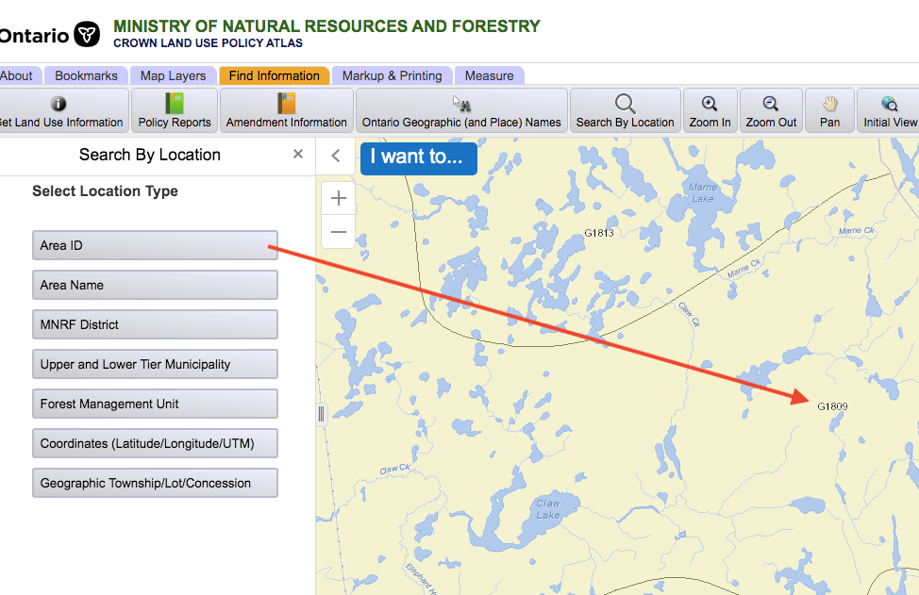Open the Map Layers tab
This screenshot has width=919, height=595.
[x=173, y=75]
